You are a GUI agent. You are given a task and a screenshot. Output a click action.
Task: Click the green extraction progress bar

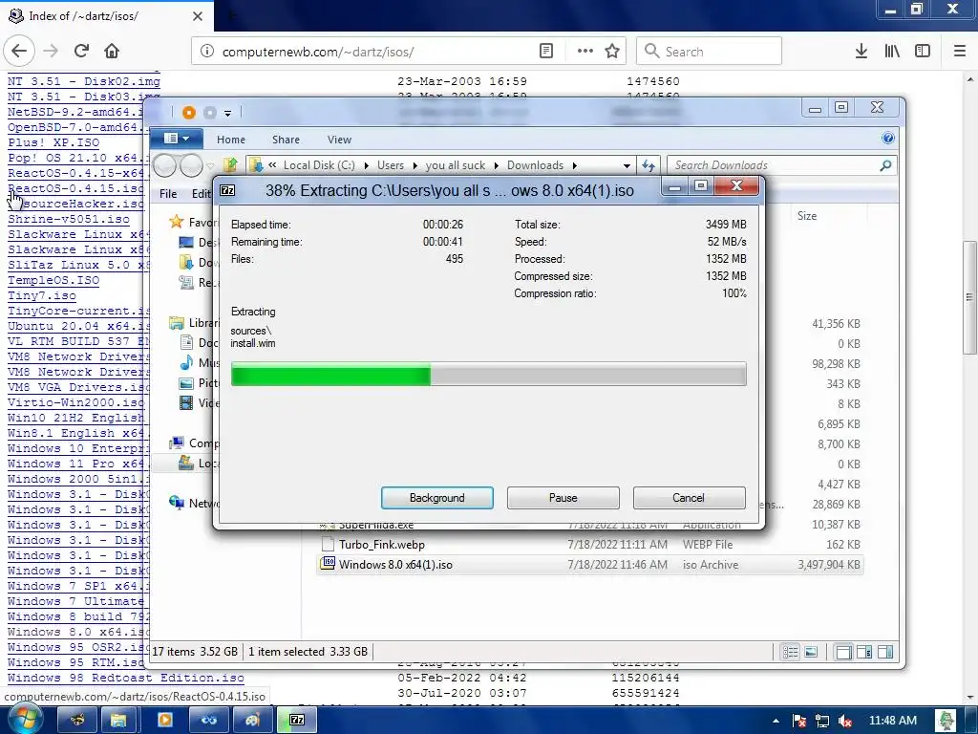click(488, 375)
